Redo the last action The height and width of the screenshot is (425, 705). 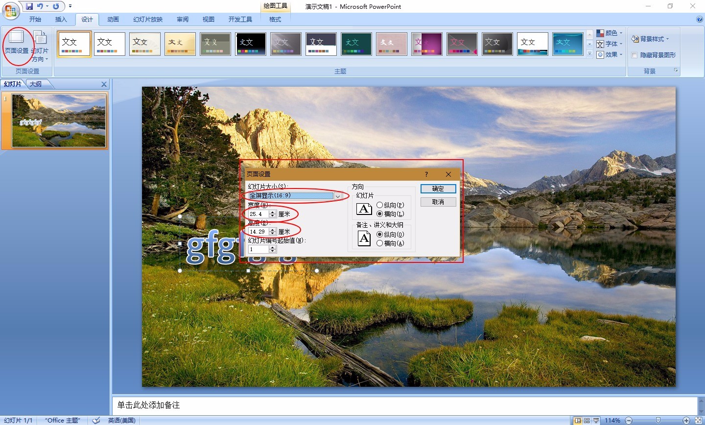tap(56, 6)
